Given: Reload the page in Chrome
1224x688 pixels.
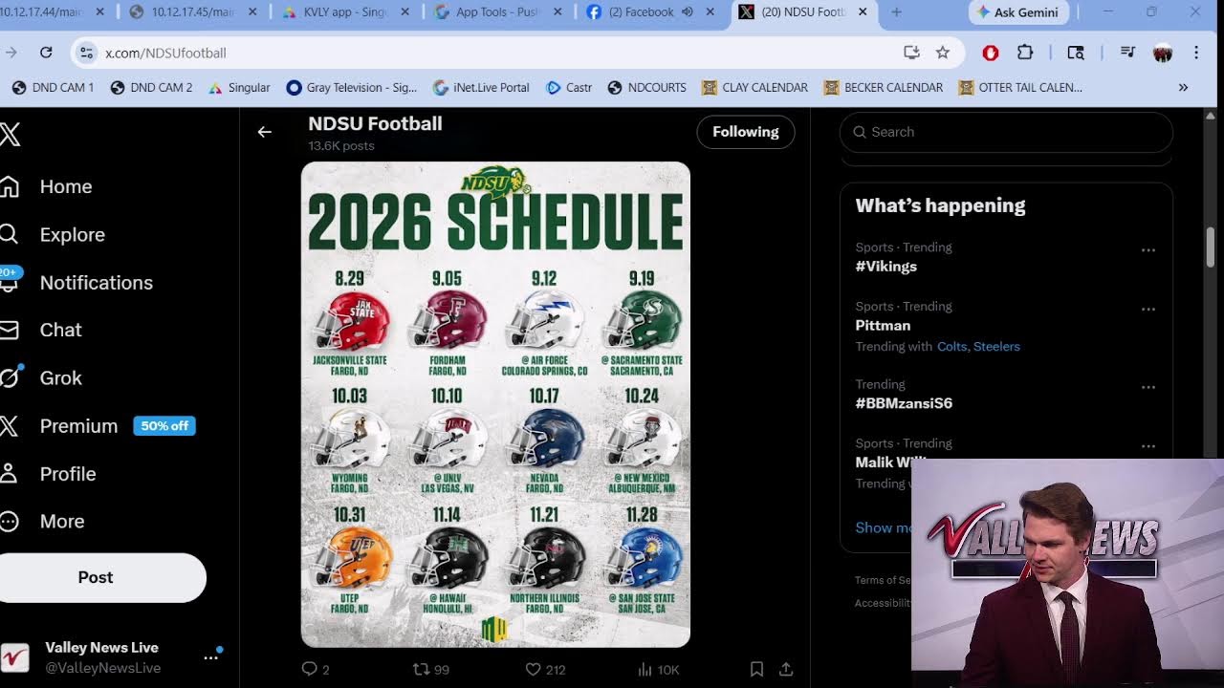Looking at the screenshot, I should point(46,53).
